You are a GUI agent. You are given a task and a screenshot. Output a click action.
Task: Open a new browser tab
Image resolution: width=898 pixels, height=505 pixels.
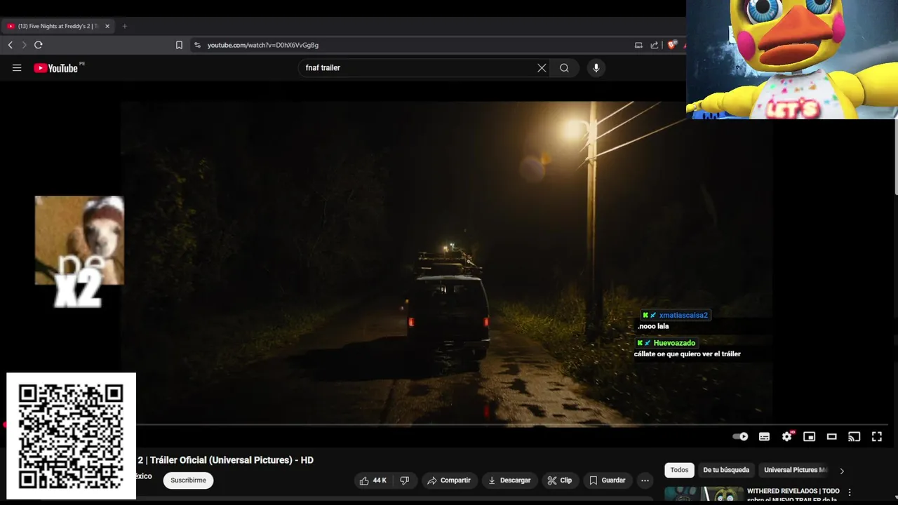pos(125,26)
